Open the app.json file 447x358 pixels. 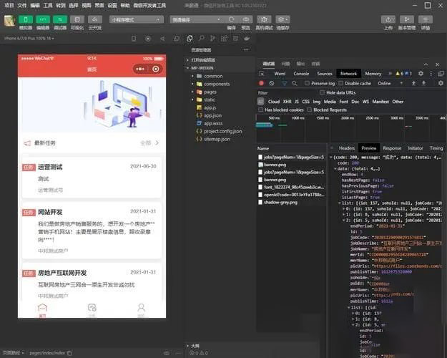(x=213, y=115)
